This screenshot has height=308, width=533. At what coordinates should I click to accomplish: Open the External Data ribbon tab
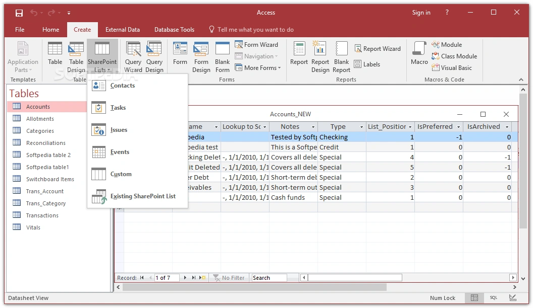123,30
